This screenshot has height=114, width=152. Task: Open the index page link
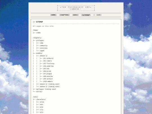(39, 33)
